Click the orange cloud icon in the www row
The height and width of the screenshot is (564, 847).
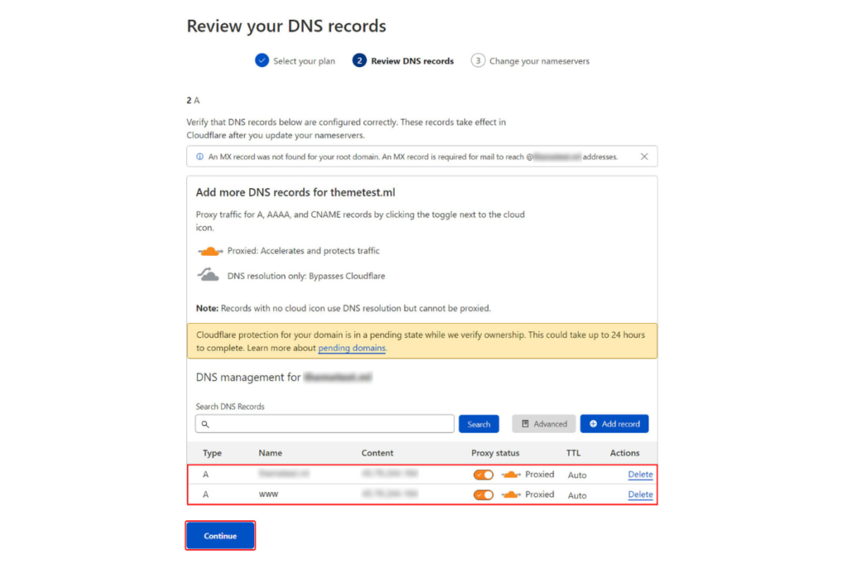pos(510,495)
